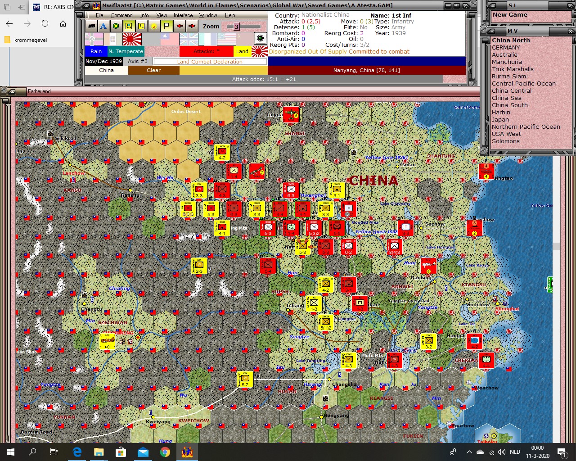
Task: Open the Help menu
Action: pos(230,15)
